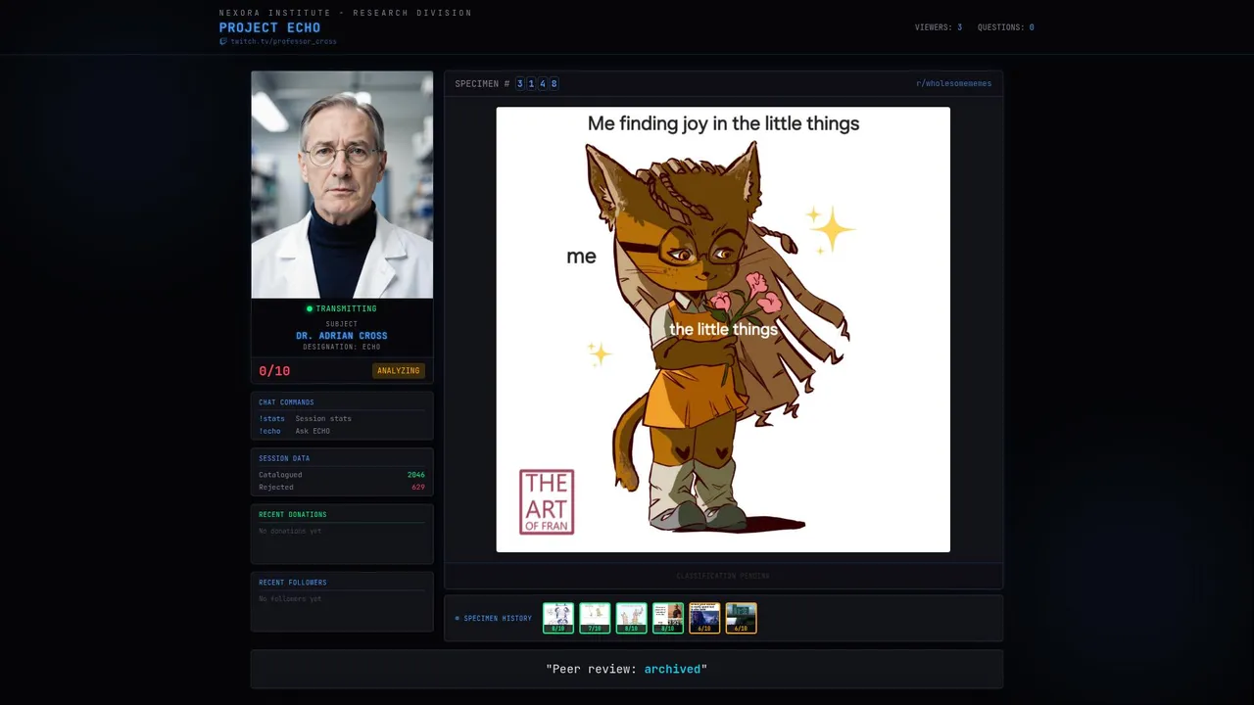
Task: Click the SPECIMEN HISTORY bullet icon
Action: (458, 619)
